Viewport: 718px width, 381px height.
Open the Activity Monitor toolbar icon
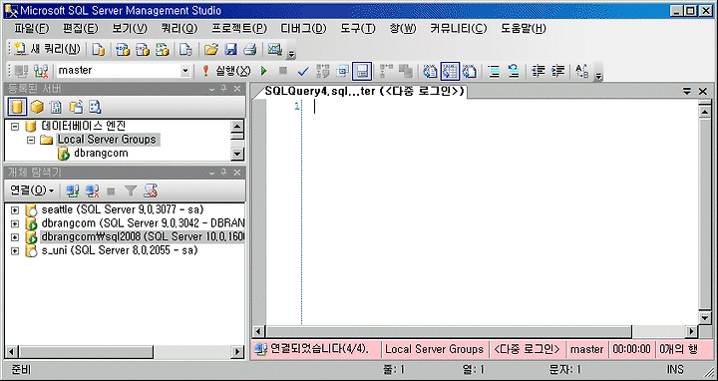(275, 49)
